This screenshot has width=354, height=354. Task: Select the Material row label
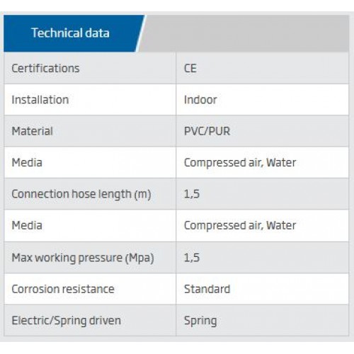(x=33, y=131)
